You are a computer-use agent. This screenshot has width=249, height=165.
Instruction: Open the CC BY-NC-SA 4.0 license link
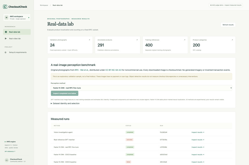(113, 70)
